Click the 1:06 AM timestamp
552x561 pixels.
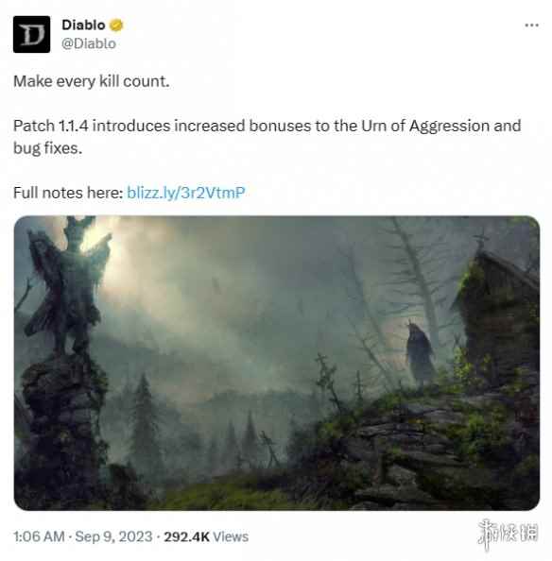39,536
